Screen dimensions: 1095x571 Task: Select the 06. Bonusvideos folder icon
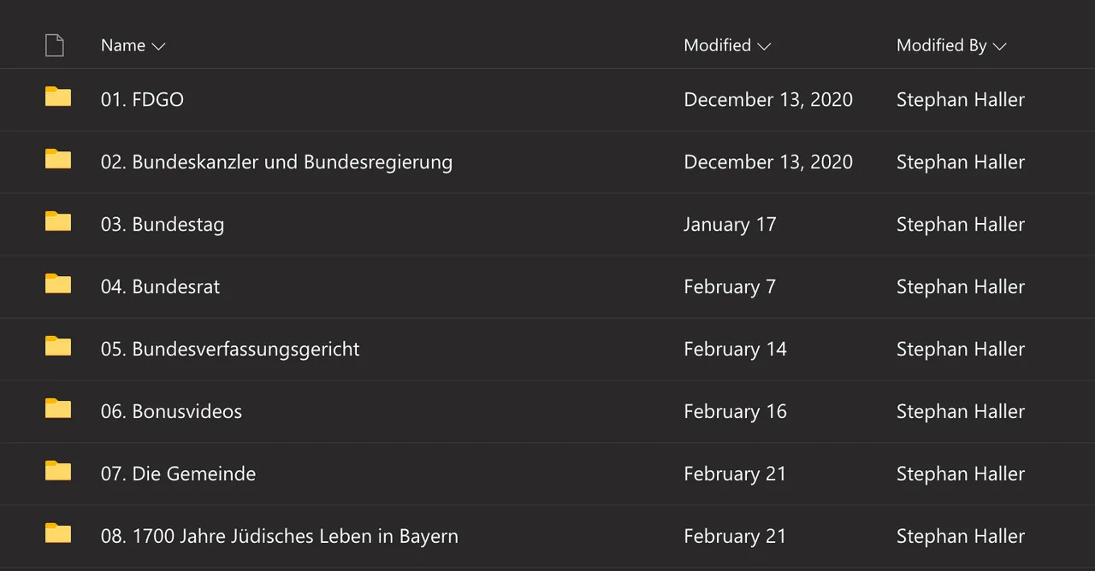click(58, 409)
